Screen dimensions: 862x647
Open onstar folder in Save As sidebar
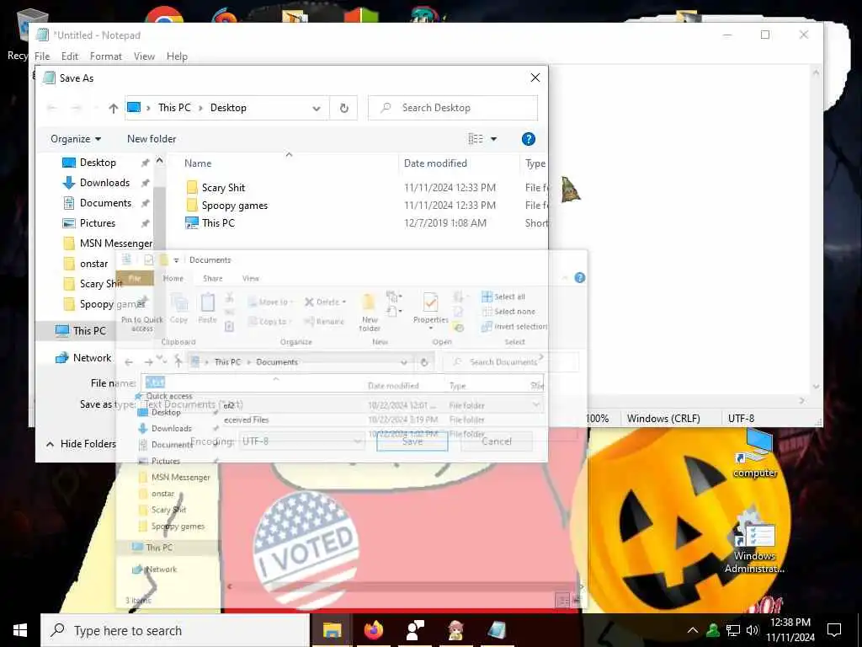point(93,264)
